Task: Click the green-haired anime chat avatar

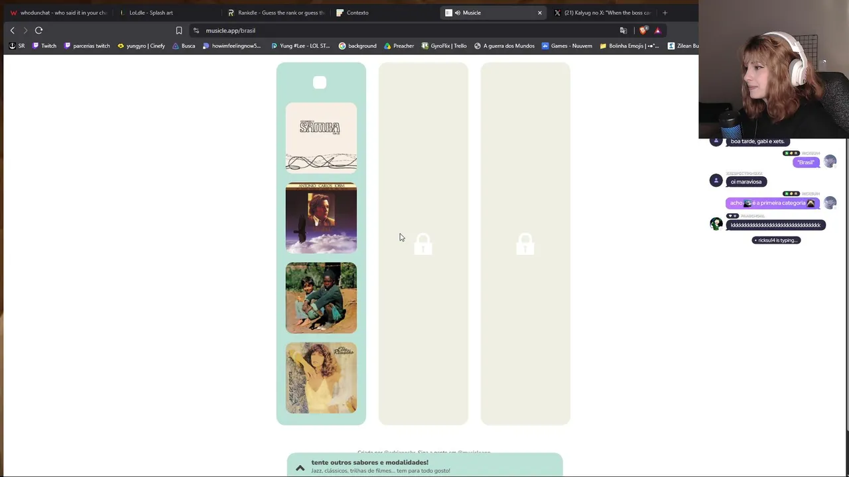Action: (x=716, y=224)
